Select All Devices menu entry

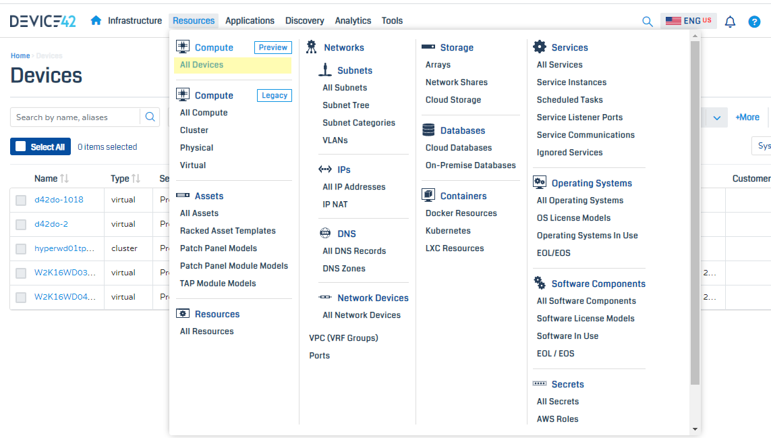(x=233, y=65)
